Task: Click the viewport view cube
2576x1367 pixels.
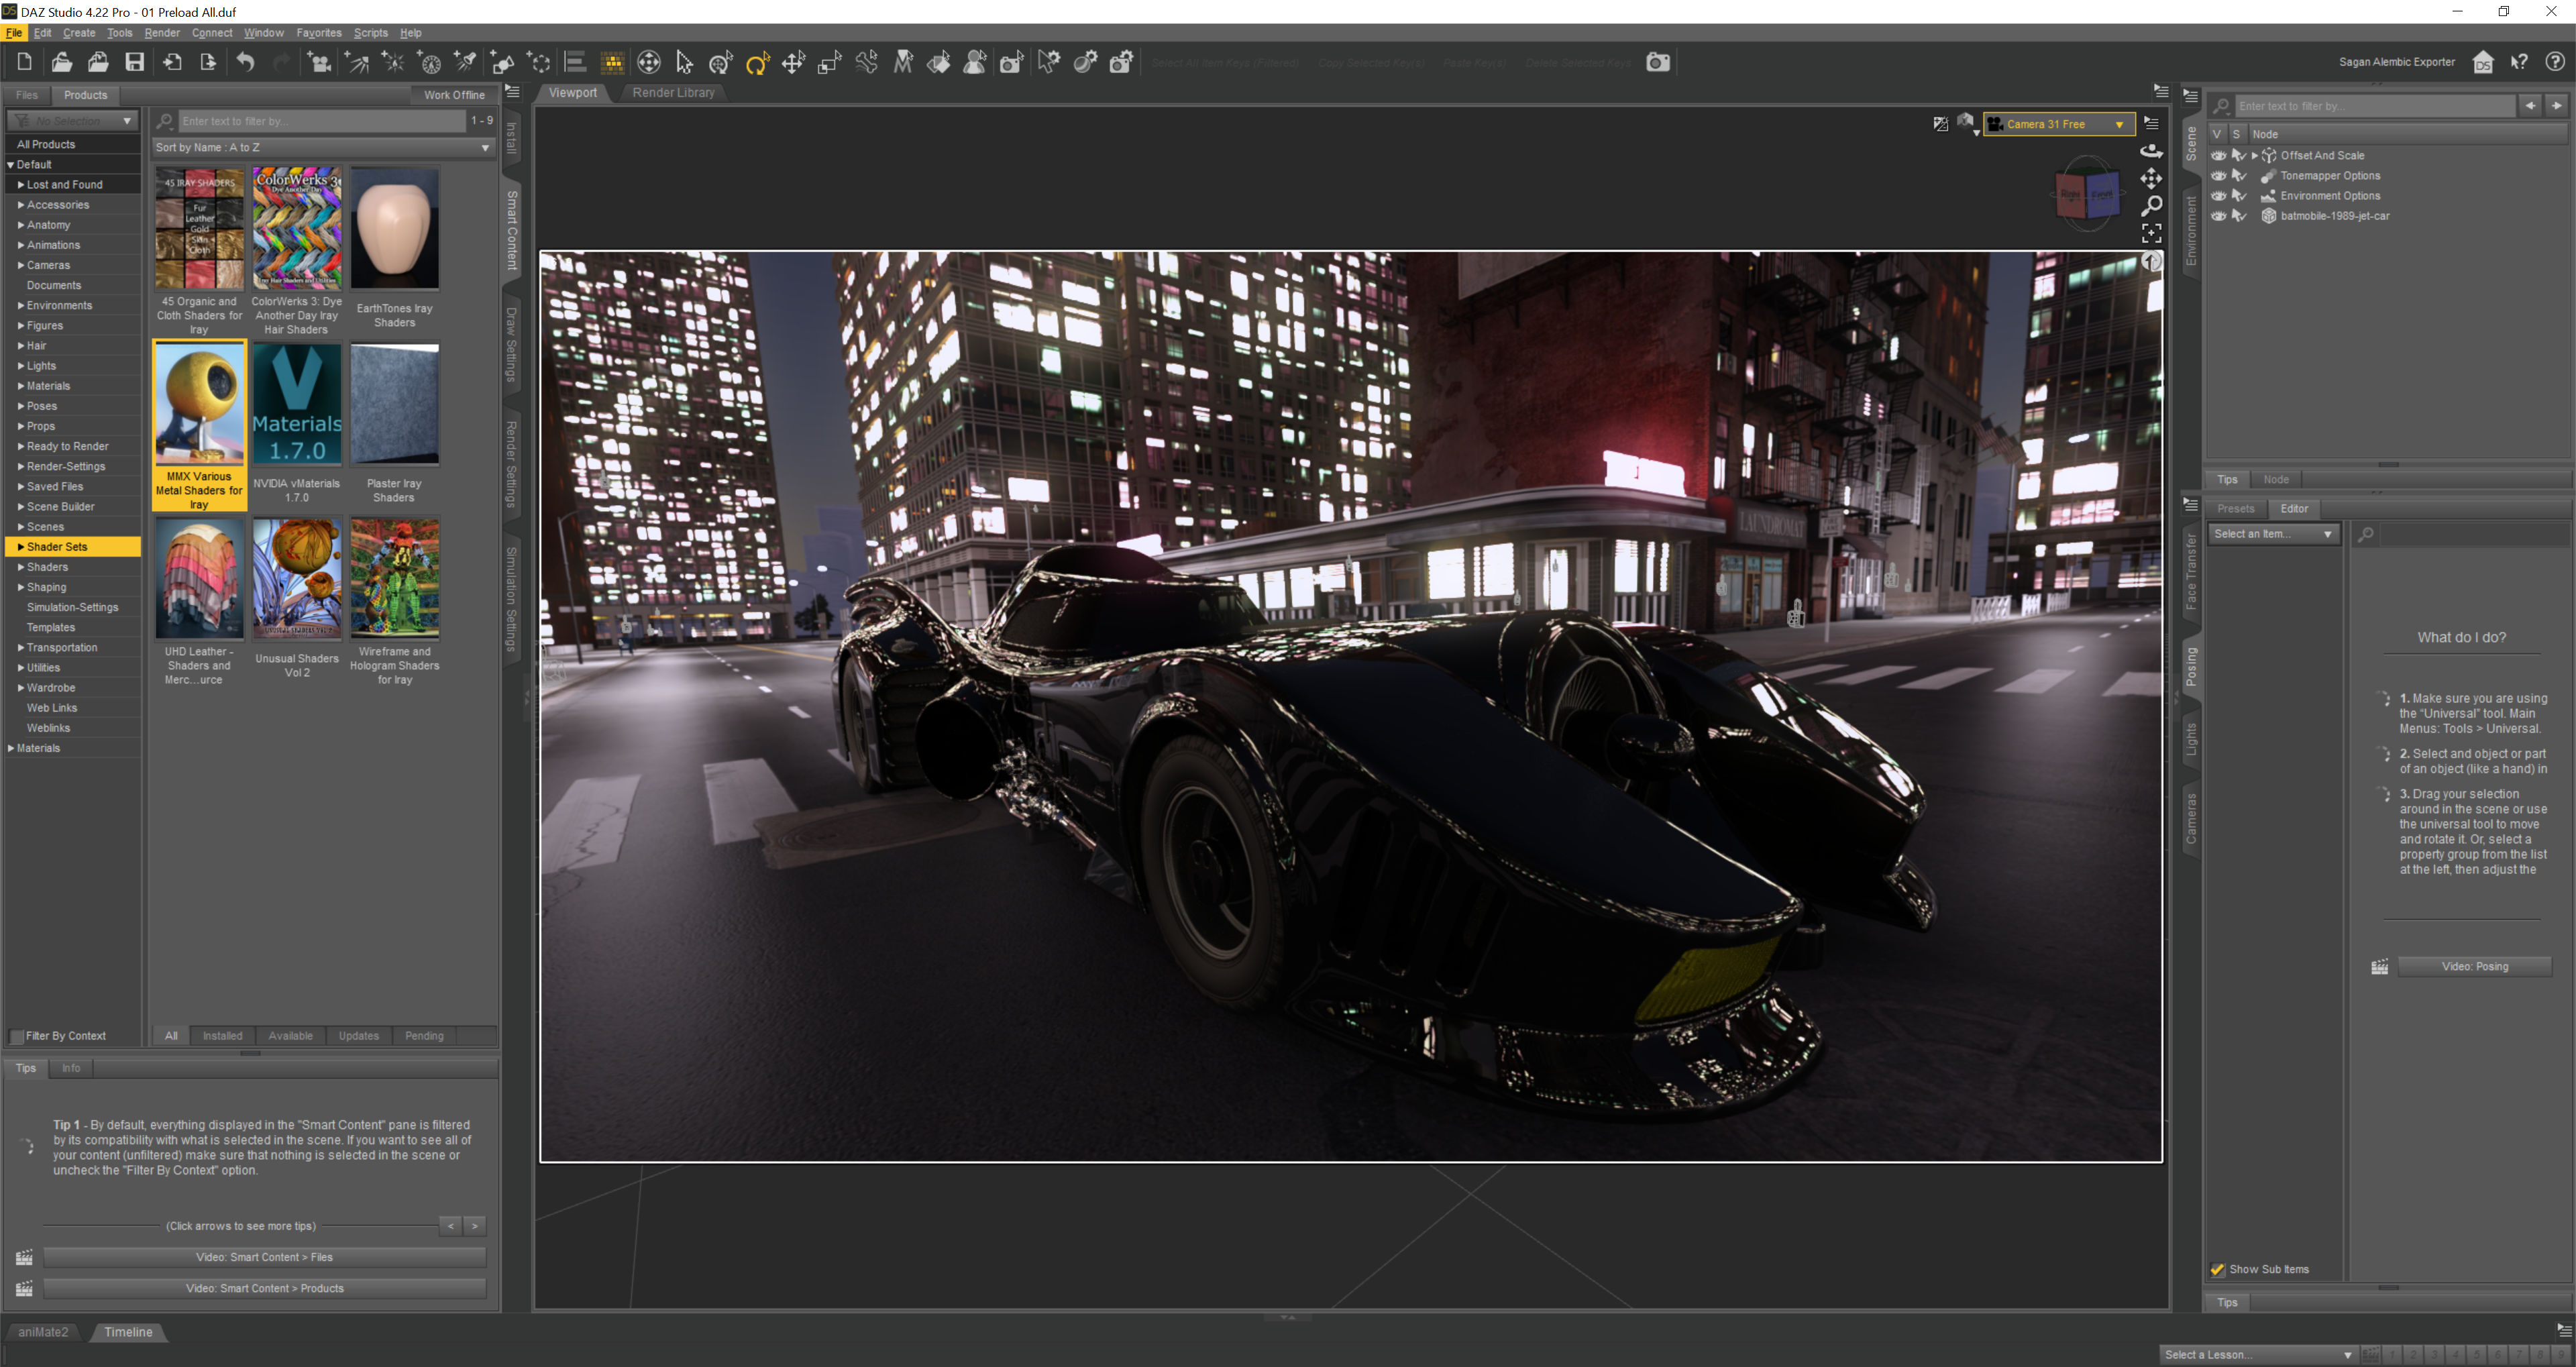Action: [x=2087, y=193]
